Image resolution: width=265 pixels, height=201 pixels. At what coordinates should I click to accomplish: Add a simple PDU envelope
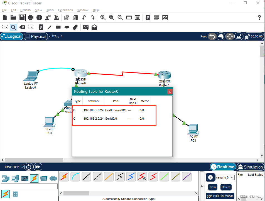point(86,27)
